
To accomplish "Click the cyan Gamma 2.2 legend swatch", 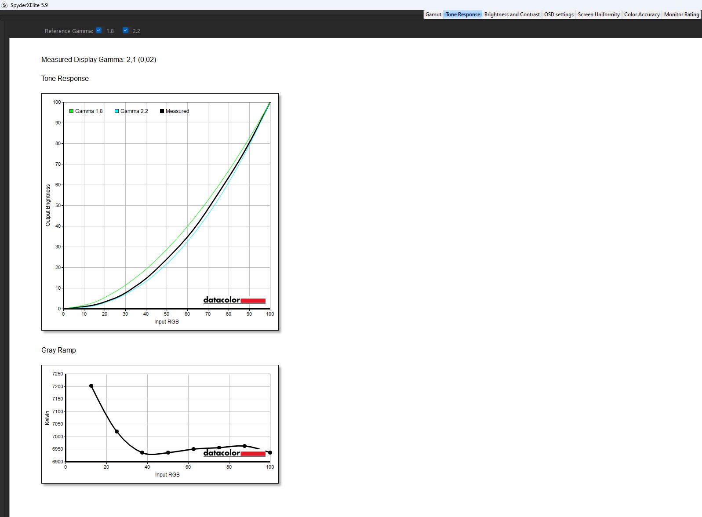I will (x=117, y=111).
